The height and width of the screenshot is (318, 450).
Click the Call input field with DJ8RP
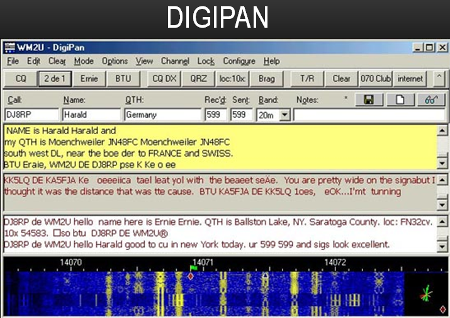tap(32, 115)
